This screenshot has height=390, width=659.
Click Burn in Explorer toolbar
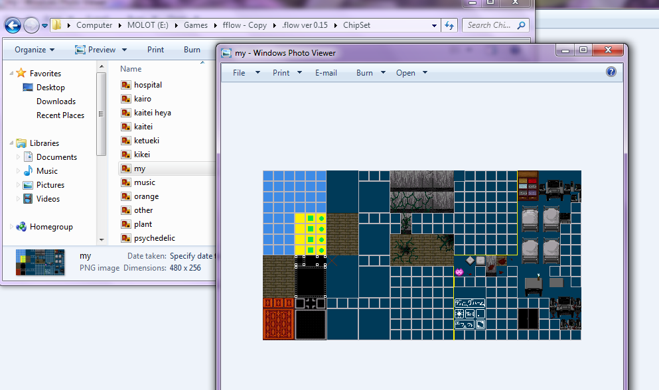[192, 50]
